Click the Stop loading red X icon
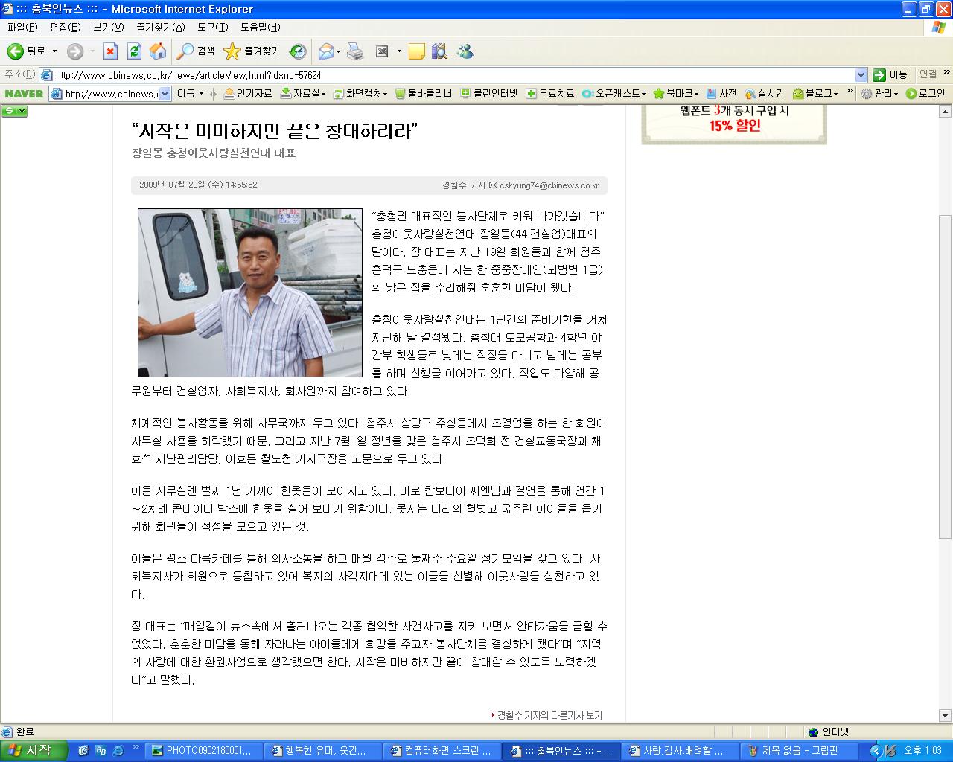The height and width of the screenshot is (762, 953). (110, 51)
